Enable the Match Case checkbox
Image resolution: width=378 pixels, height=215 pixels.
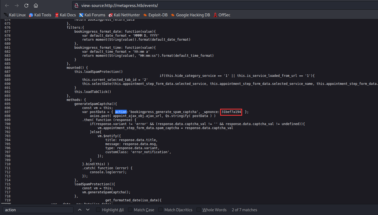[130, 210]
